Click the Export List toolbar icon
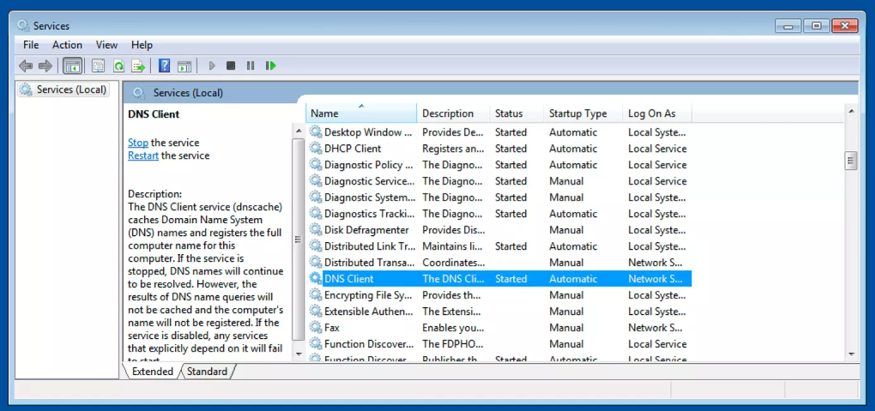This screenshot has width=875, height=411. [x=138, y=66]
